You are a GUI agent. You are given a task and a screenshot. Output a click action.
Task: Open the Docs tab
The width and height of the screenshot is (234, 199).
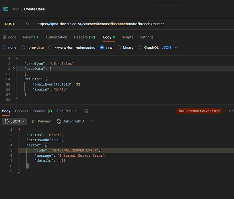10,37
